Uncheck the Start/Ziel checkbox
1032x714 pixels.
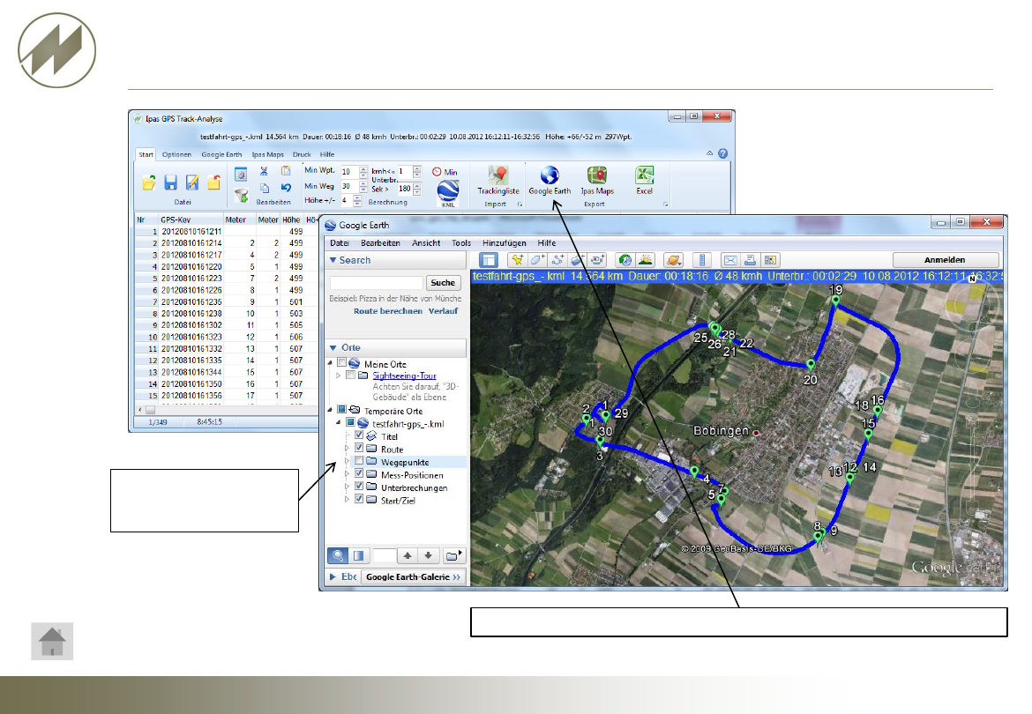(359, 499)
